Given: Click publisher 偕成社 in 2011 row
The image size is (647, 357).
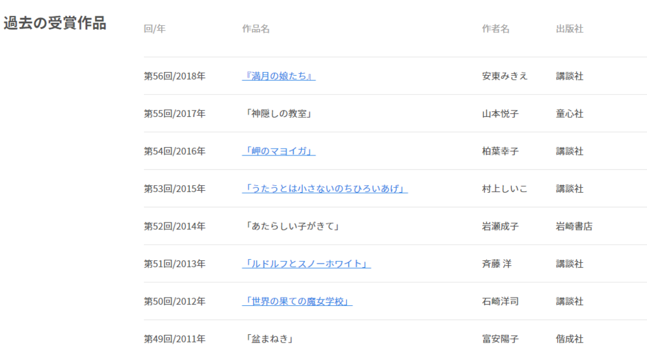Looking at the screenshot, I should point(569,339).
